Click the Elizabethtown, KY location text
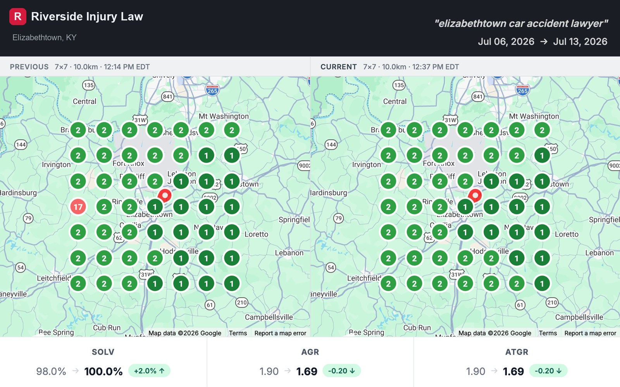620x387 pixels. tap(45, 38)
